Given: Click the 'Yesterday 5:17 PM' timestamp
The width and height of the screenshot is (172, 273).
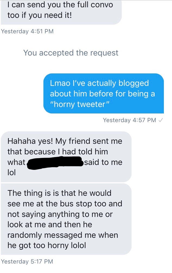Looking at the screenshot, I should (27, 262).
